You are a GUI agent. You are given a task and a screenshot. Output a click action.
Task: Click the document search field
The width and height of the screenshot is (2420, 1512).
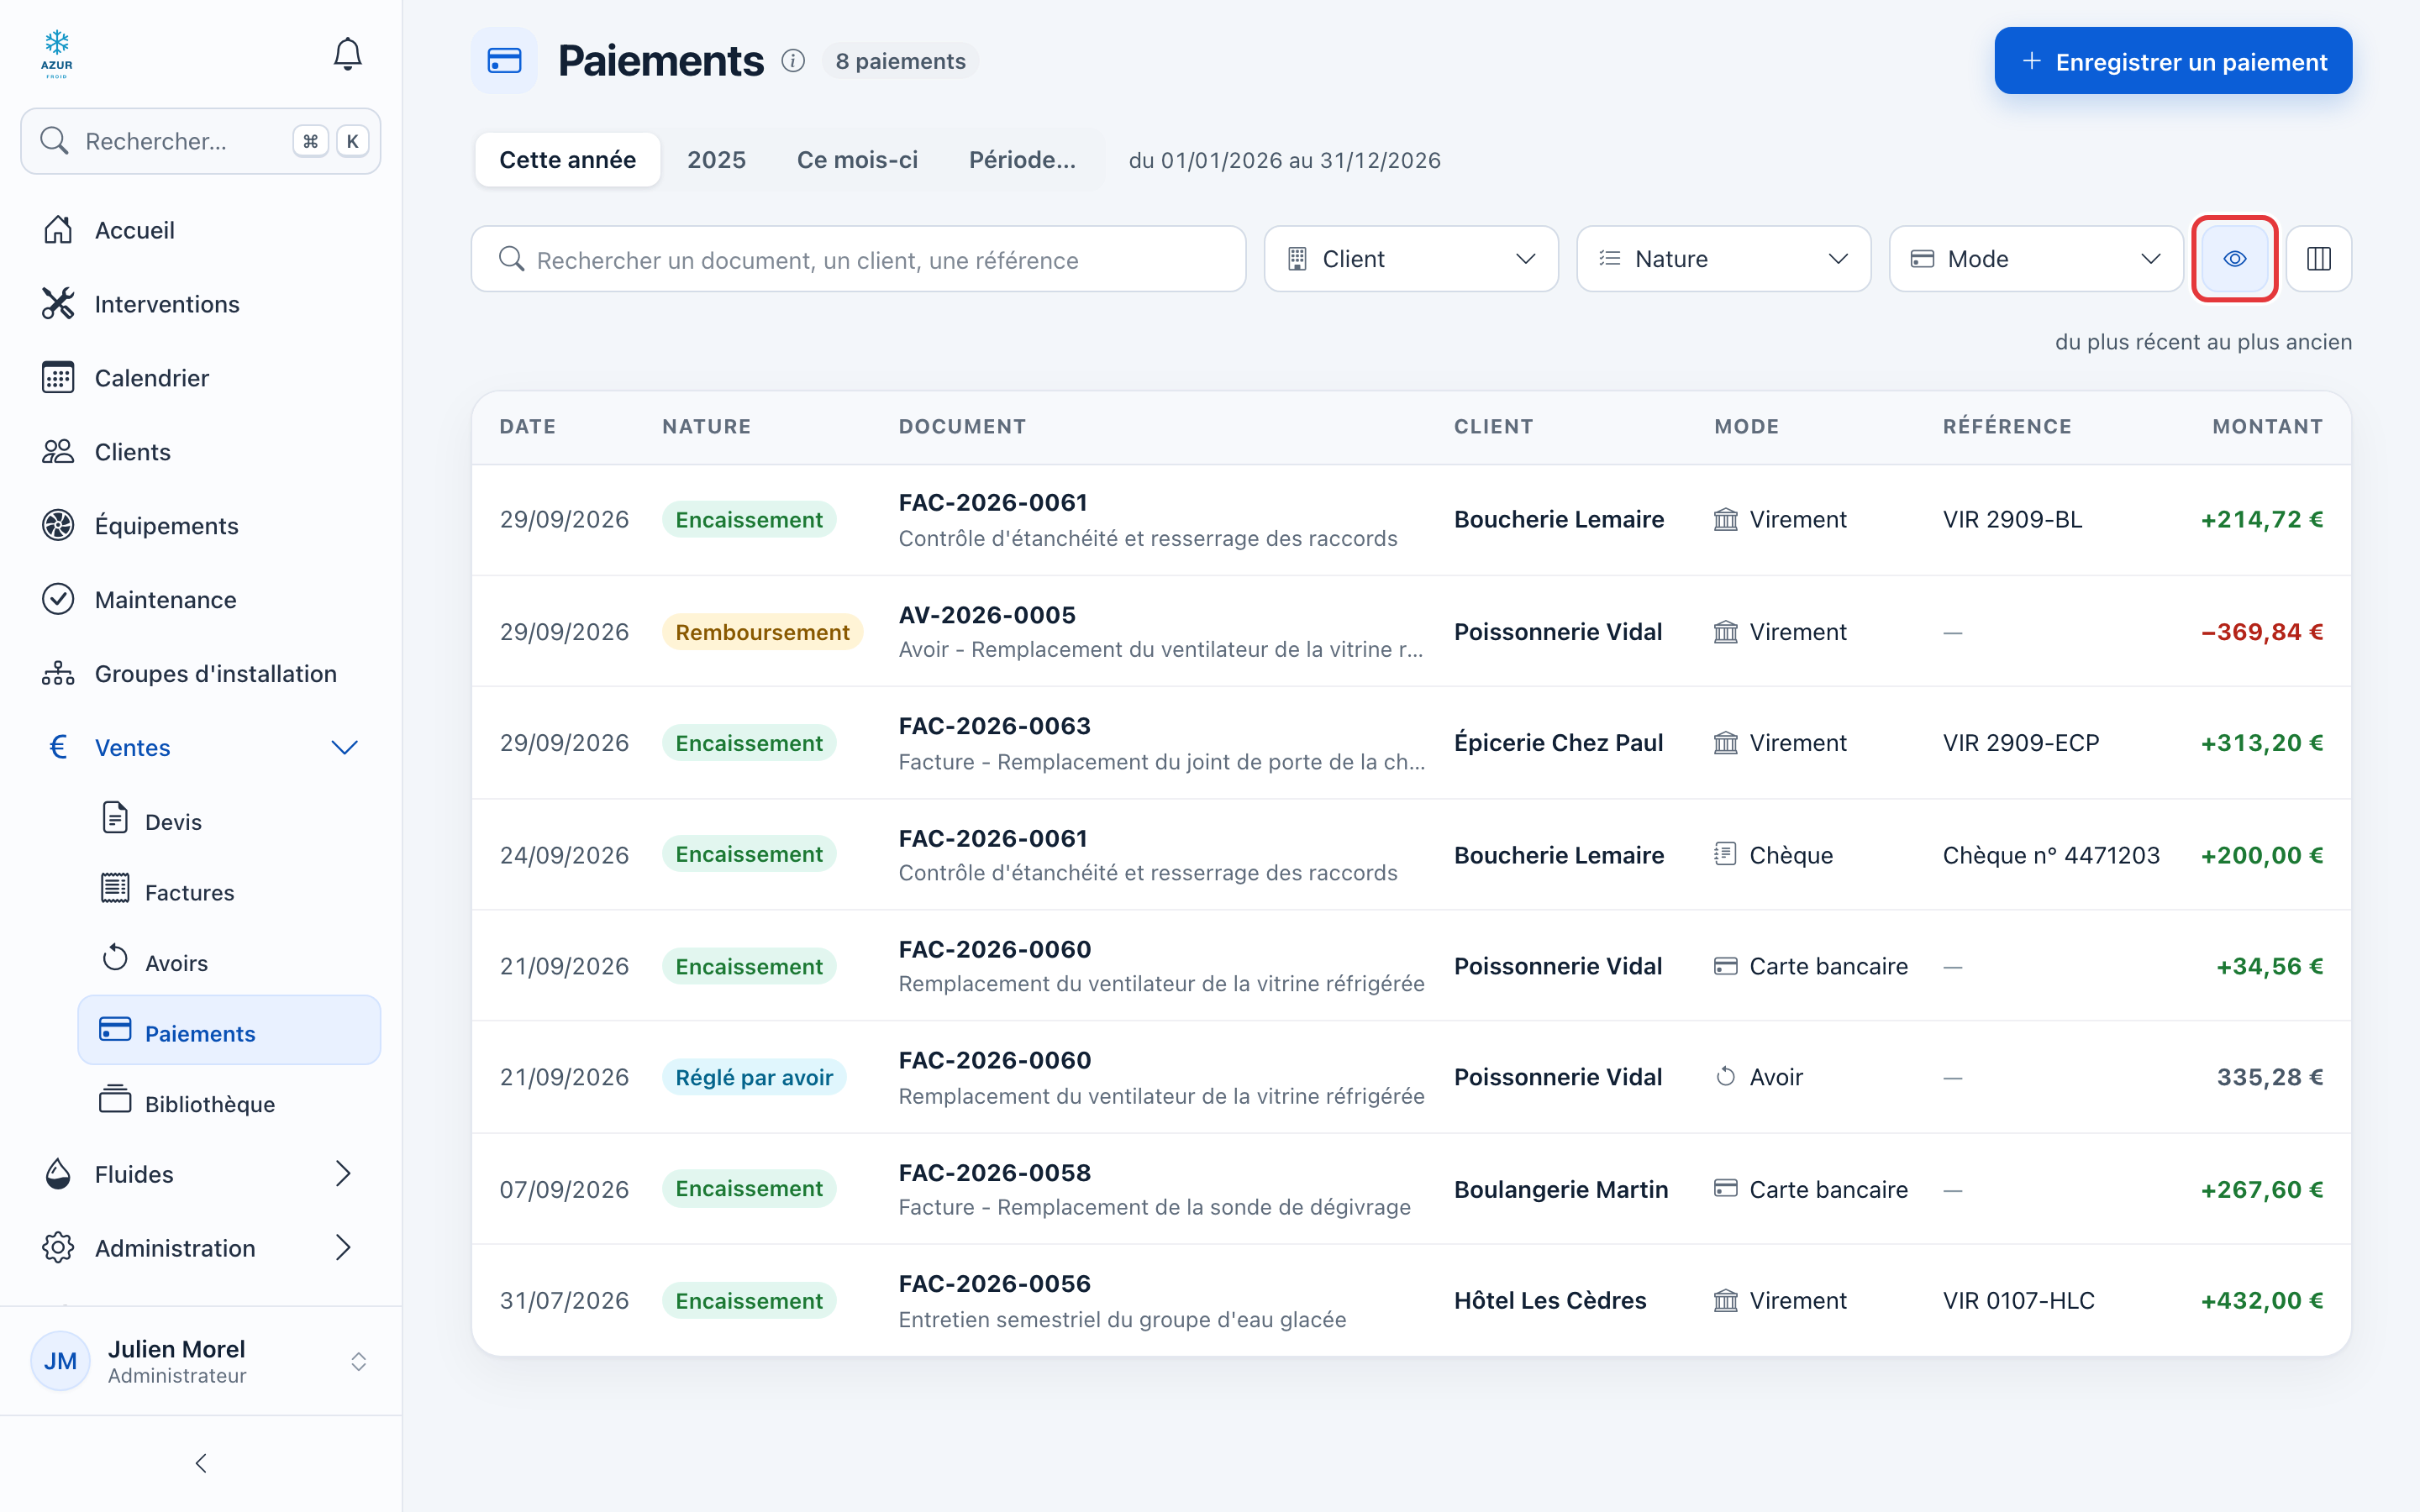tap(858, 259)
